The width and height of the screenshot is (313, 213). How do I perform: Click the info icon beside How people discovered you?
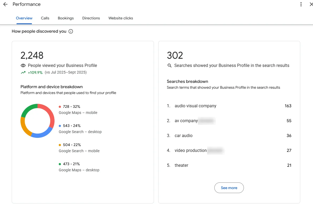point(71,31)
